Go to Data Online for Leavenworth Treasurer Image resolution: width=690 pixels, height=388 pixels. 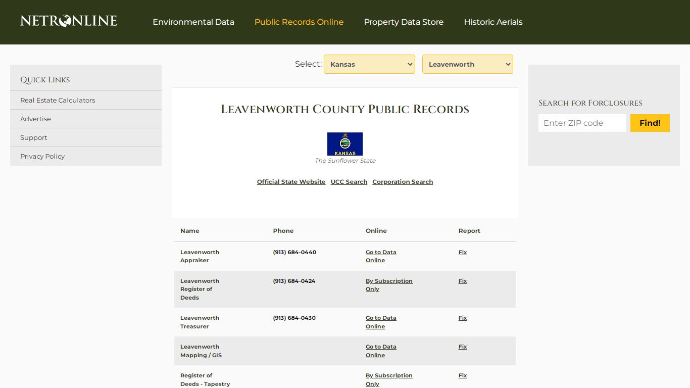click(381, 322)
